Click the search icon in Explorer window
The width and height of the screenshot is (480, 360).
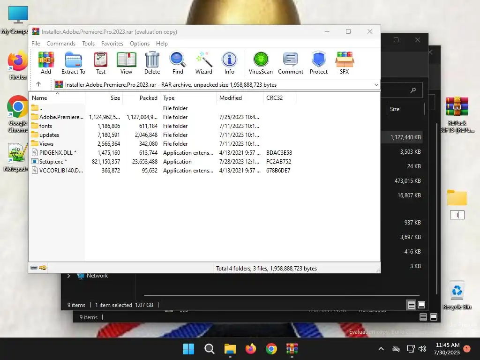pos(413,90)
